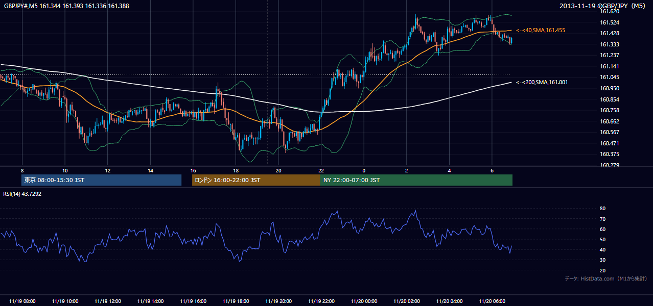Screen dimensions: 653x306
Task: Click price axis value 161.333
Action: pyautogui.click(x=609, y=44)
